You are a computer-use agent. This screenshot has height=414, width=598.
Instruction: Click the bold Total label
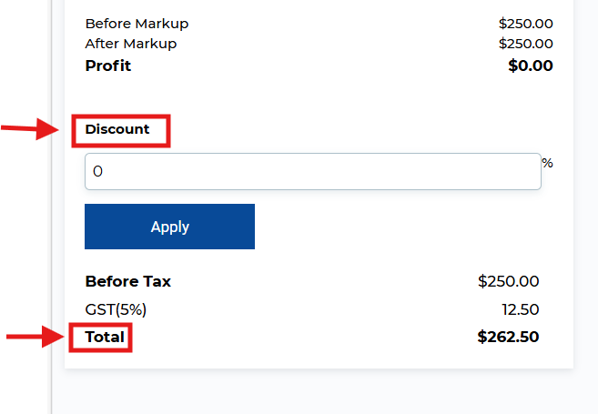click(105, 338)
